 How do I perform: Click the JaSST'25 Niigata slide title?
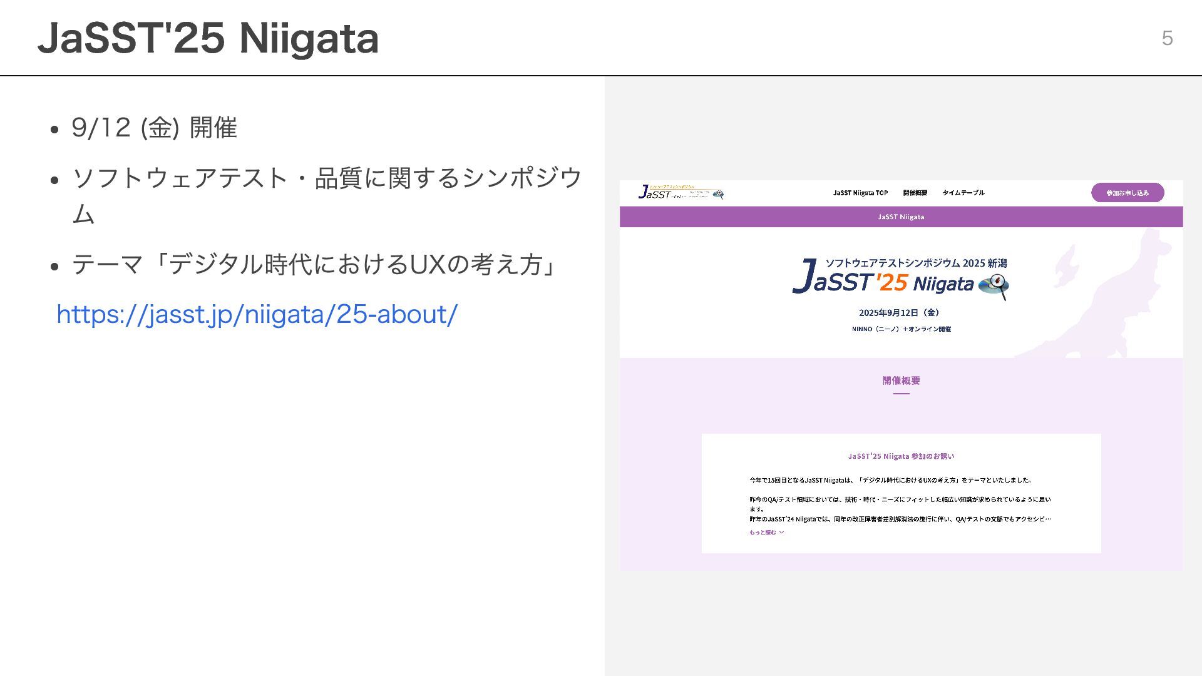(208, 38)
